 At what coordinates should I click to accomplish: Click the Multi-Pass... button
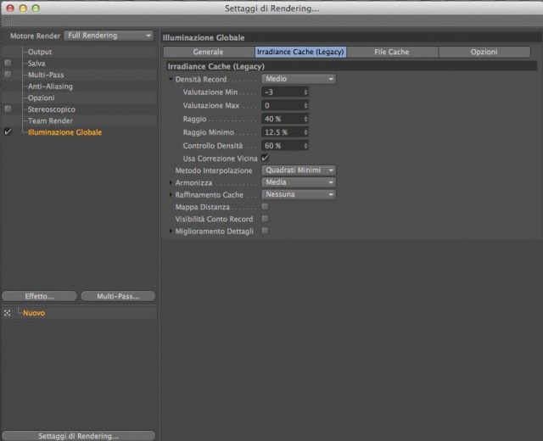[x=118, y=296]
